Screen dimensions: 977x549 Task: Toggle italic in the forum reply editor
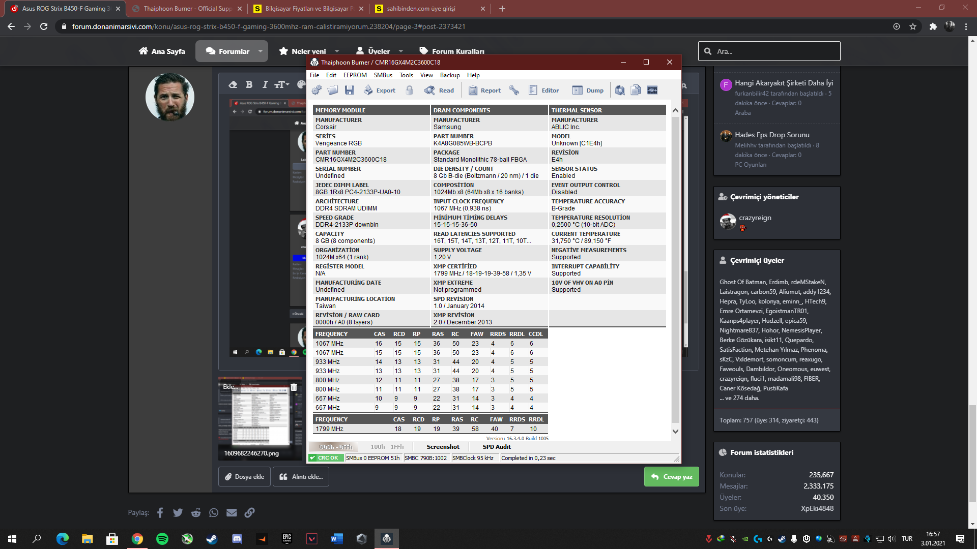[x=265, y=84]
